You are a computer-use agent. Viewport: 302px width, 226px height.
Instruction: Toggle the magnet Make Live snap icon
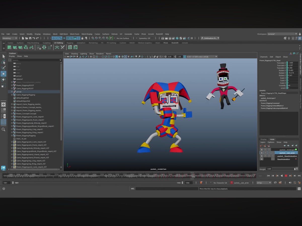[x=111, y=38]
